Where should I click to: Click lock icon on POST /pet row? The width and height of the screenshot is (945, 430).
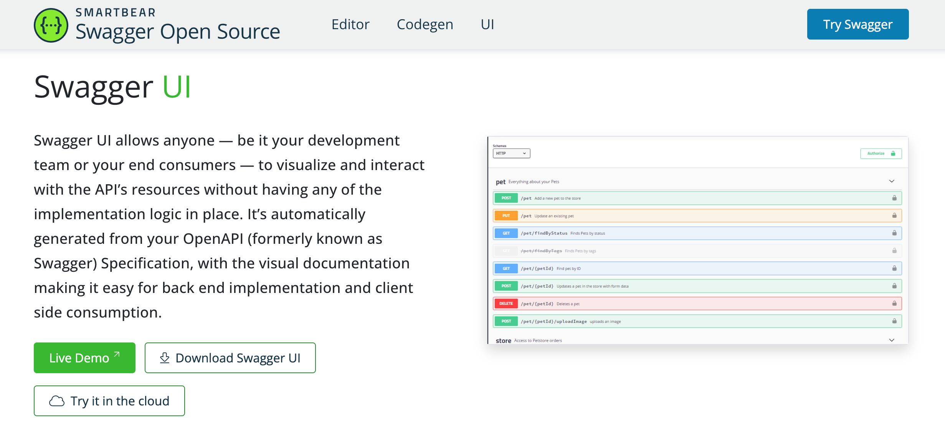tap(894, 198)
